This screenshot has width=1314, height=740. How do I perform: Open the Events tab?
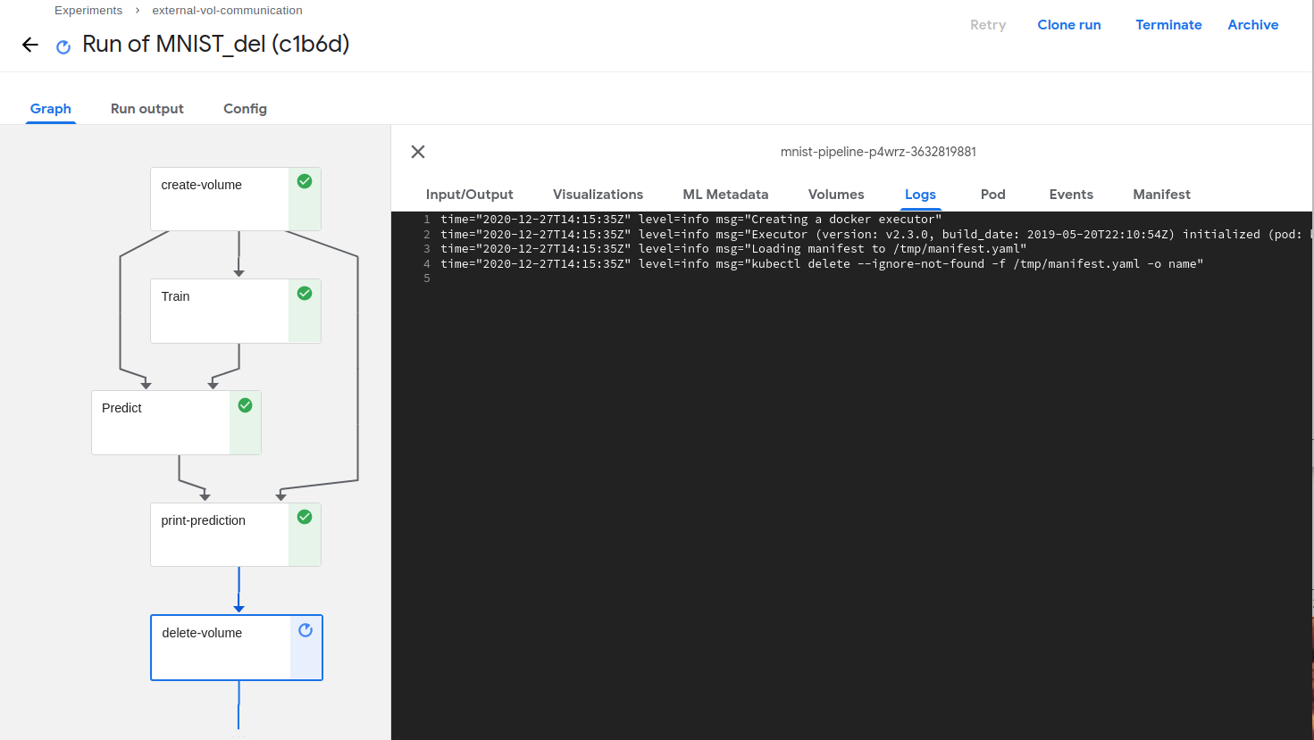1071,194
